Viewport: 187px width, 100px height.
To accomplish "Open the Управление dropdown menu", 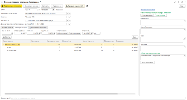I will tap(57, 6).
